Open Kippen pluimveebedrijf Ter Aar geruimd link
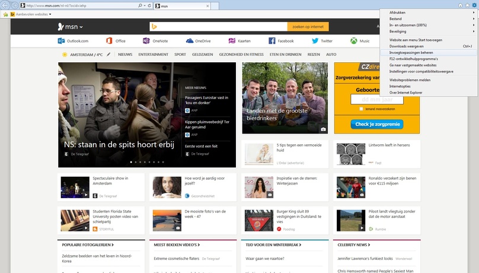Viewport: 479px width, 273px height. (x=207, y=125)
